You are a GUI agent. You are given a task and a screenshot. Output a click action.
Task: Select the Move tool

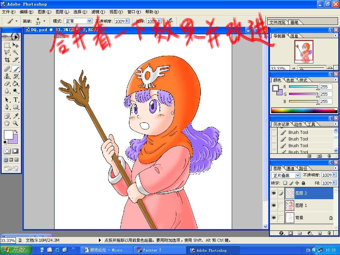tap(15, 45)
